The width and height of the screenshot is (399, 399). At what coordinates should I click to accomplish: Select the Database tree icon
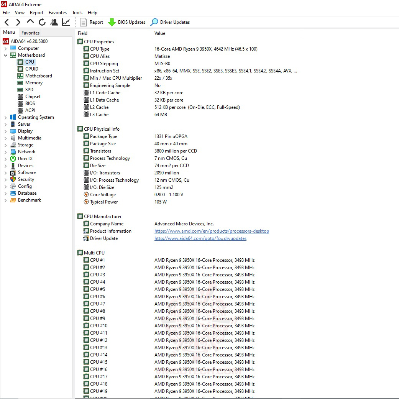13,193
